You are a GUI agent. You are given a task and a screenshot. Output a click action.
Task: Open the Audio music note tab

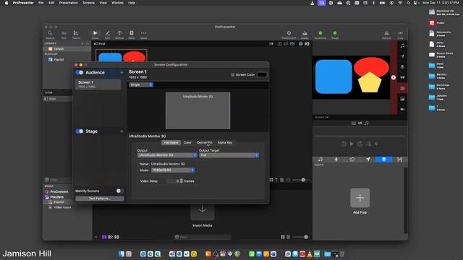coord(320,159)
